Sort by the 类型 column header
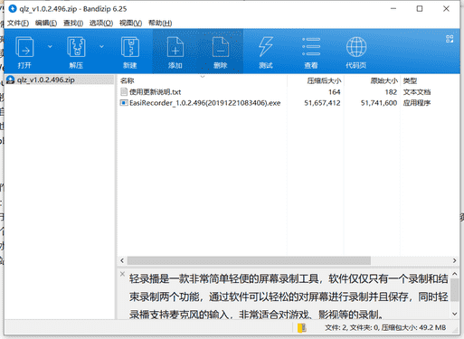Viewport: 464px width, 339px height. click(x=410, y=80)
